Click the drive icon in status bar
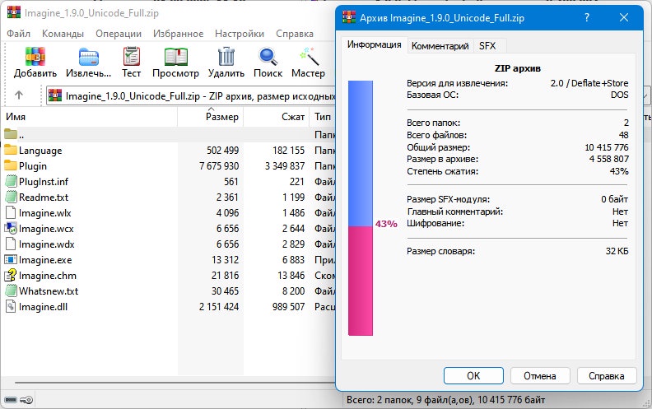Viewport: 652px width, 409px height. [11, 400]
